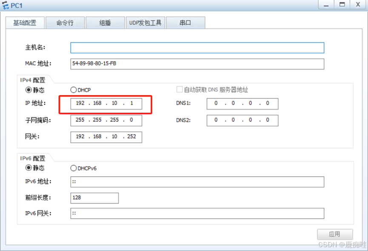Click the first octet 192 of IP 地址
The image size is (368, 251).
pyautogui.click(x=80, y=103)
